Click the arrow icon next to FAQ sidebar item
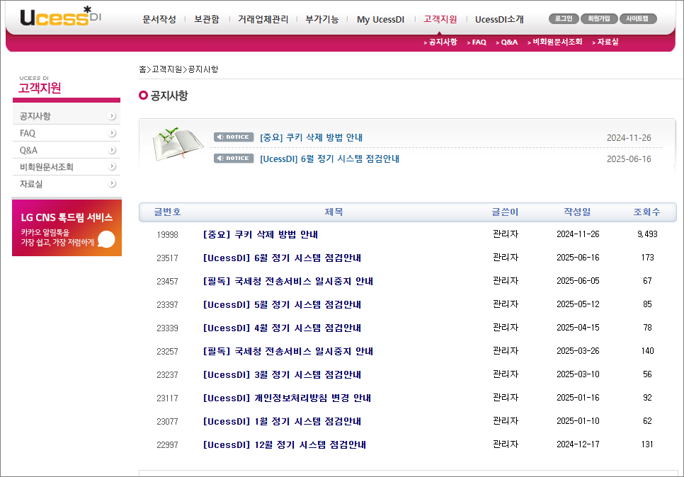This screenshot has height=477, width=684. pos(112,133)
